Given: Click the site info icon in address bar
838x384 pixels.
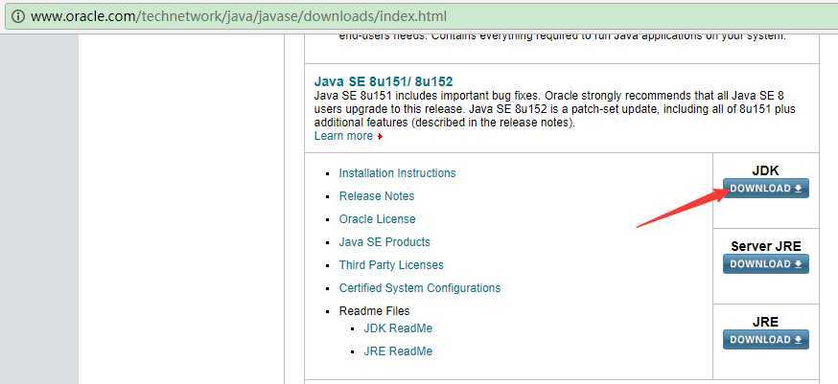Looking at the screenshot, I should (17, 16).
